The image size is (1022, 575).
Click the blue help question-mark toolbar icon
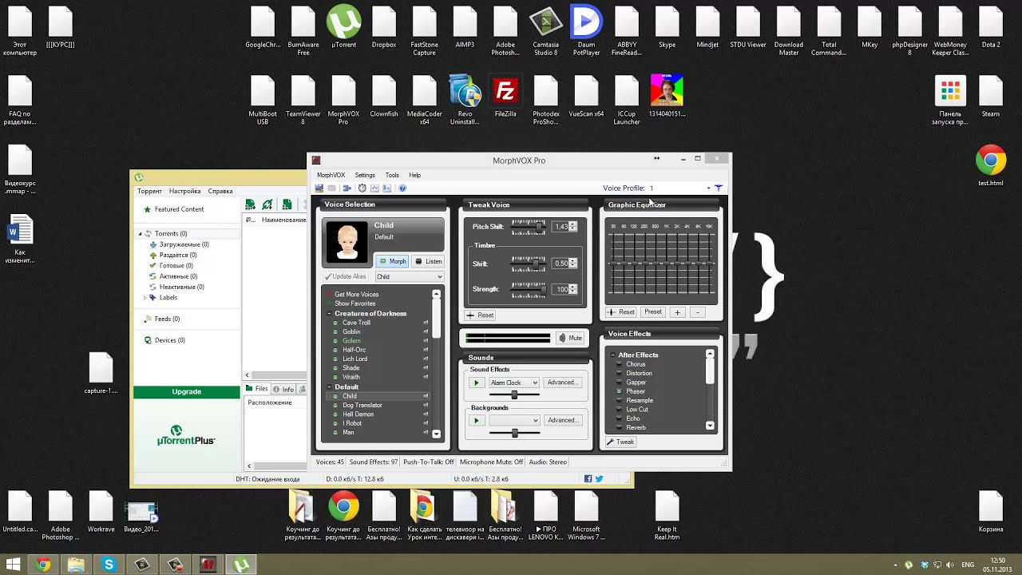pos(402,188)
